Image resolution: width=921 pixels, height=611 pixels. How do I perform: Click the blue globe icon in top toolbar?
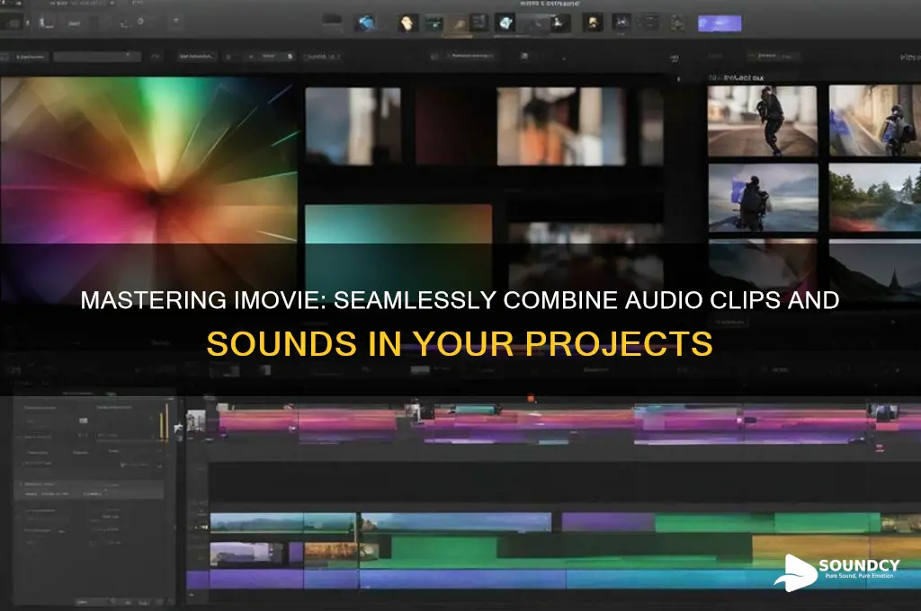[365, 22]
